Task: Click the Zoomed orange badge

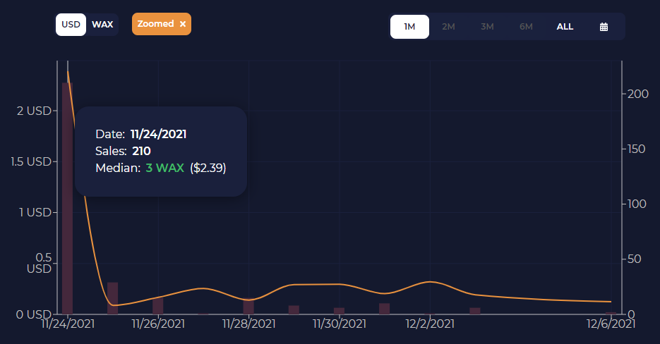Action: point(162,24)
